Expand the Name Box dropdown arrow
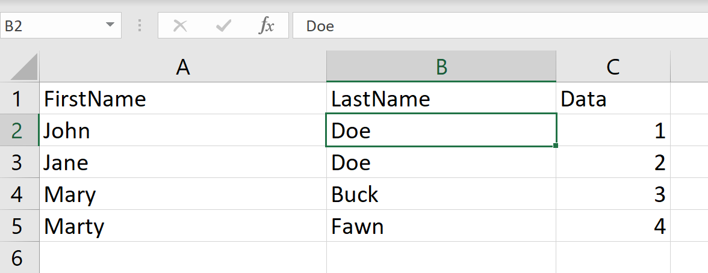The height and width of the screenshot is (273, 708). [110, 25]
